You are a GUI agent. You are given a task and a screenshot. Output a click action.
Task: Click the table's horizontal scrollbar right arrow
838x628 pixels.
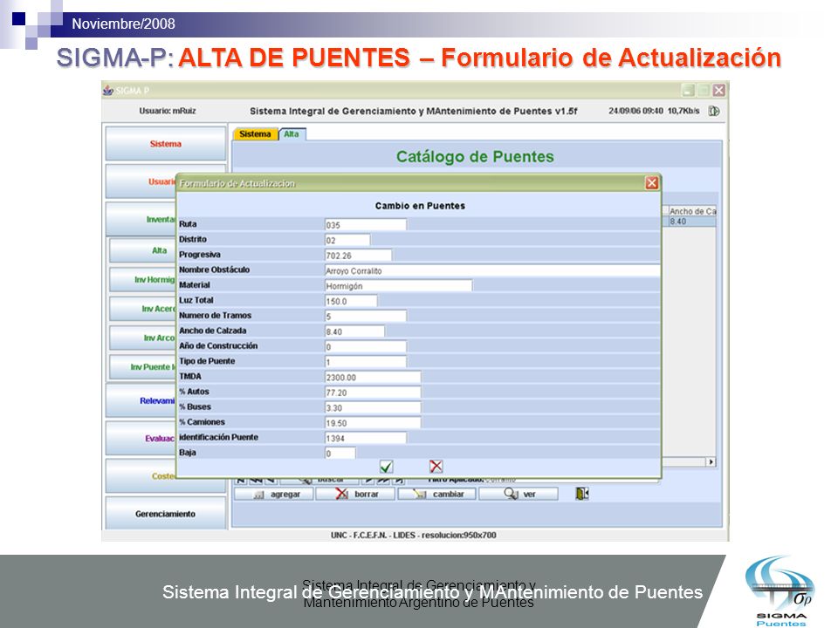pyautogui.click(x=711, y=462)
